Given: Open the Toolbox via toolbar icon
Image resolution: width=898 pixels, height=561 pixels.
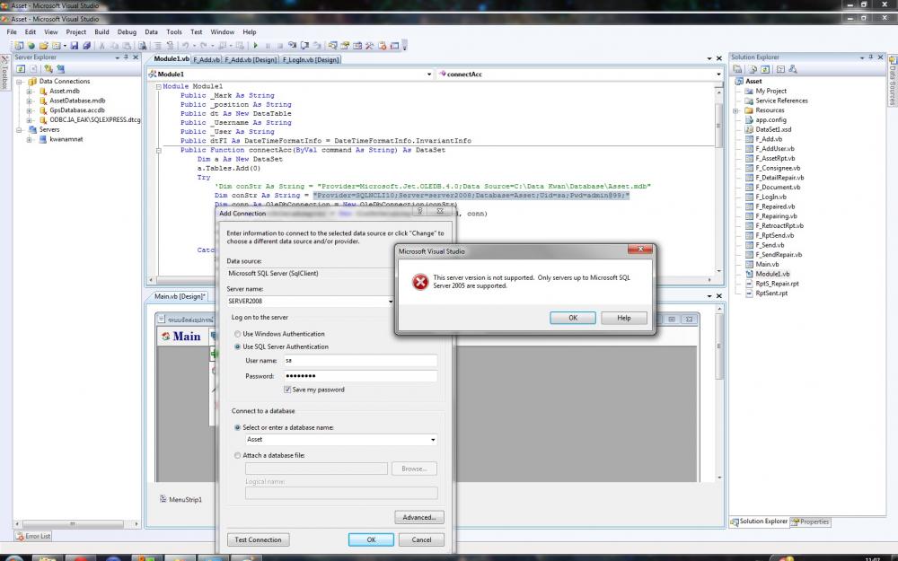Looking at the screenshot, I should click(x=369, y=46).
